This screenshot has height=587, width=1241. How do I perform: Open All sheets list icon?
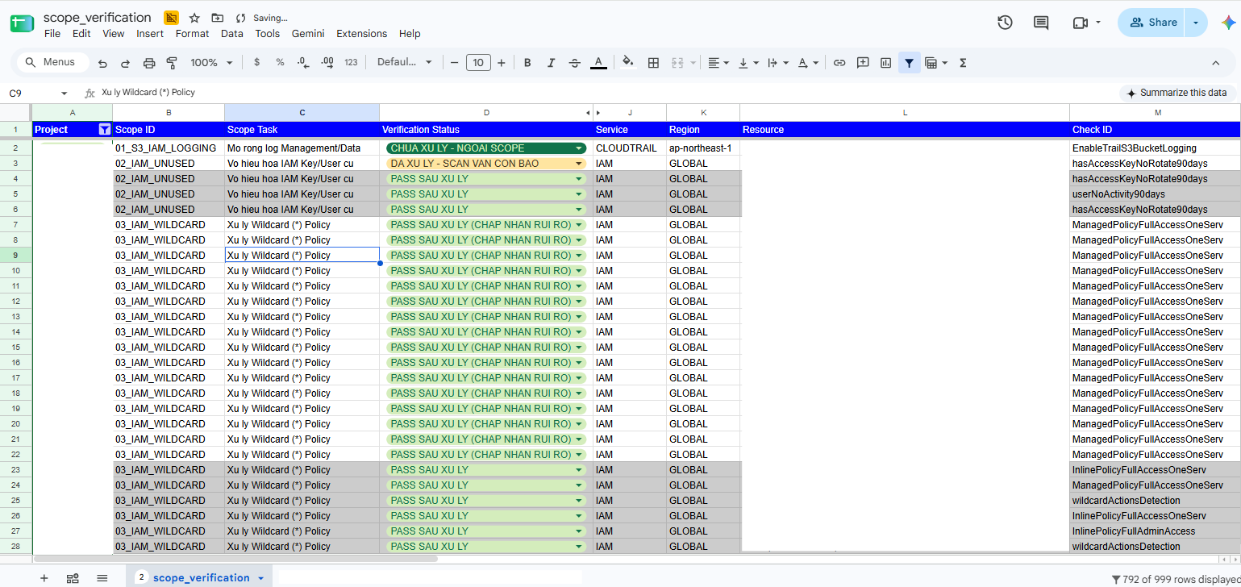tap(102, 577)
